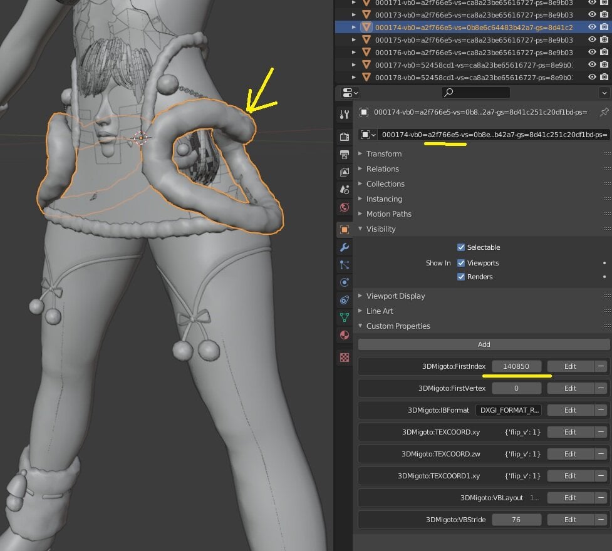612x551 pixels.
Task: Select outliner row 000177-vb0=52458cd1
Action: coord(474,64)
